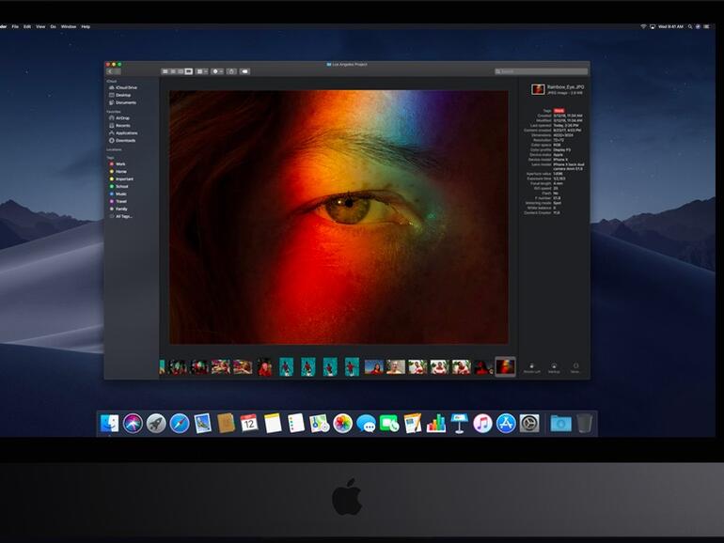Select the red Work tag

click(120, 163)
